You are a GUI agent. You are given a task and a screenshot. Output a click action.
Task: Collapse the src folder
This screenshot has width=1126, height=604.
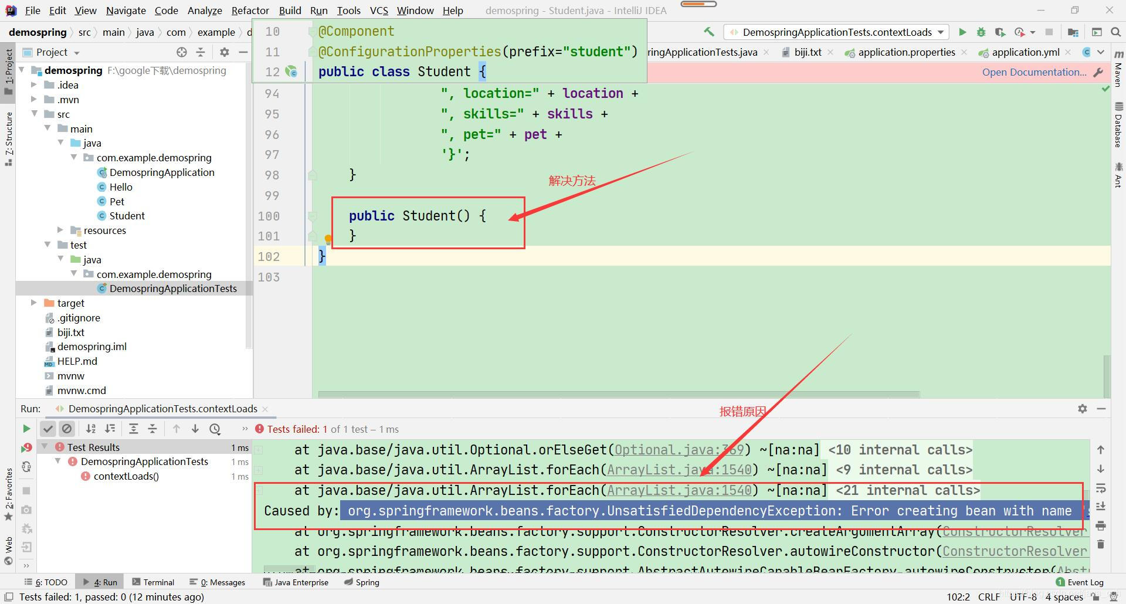34,114
